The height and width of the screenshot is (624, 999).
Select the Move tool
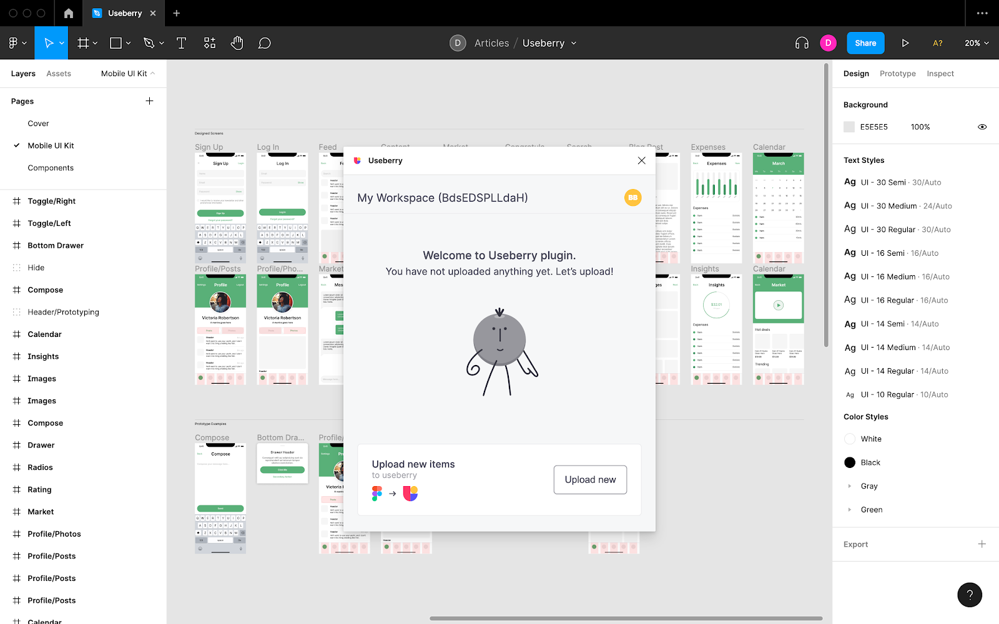(x=49, y=43)
